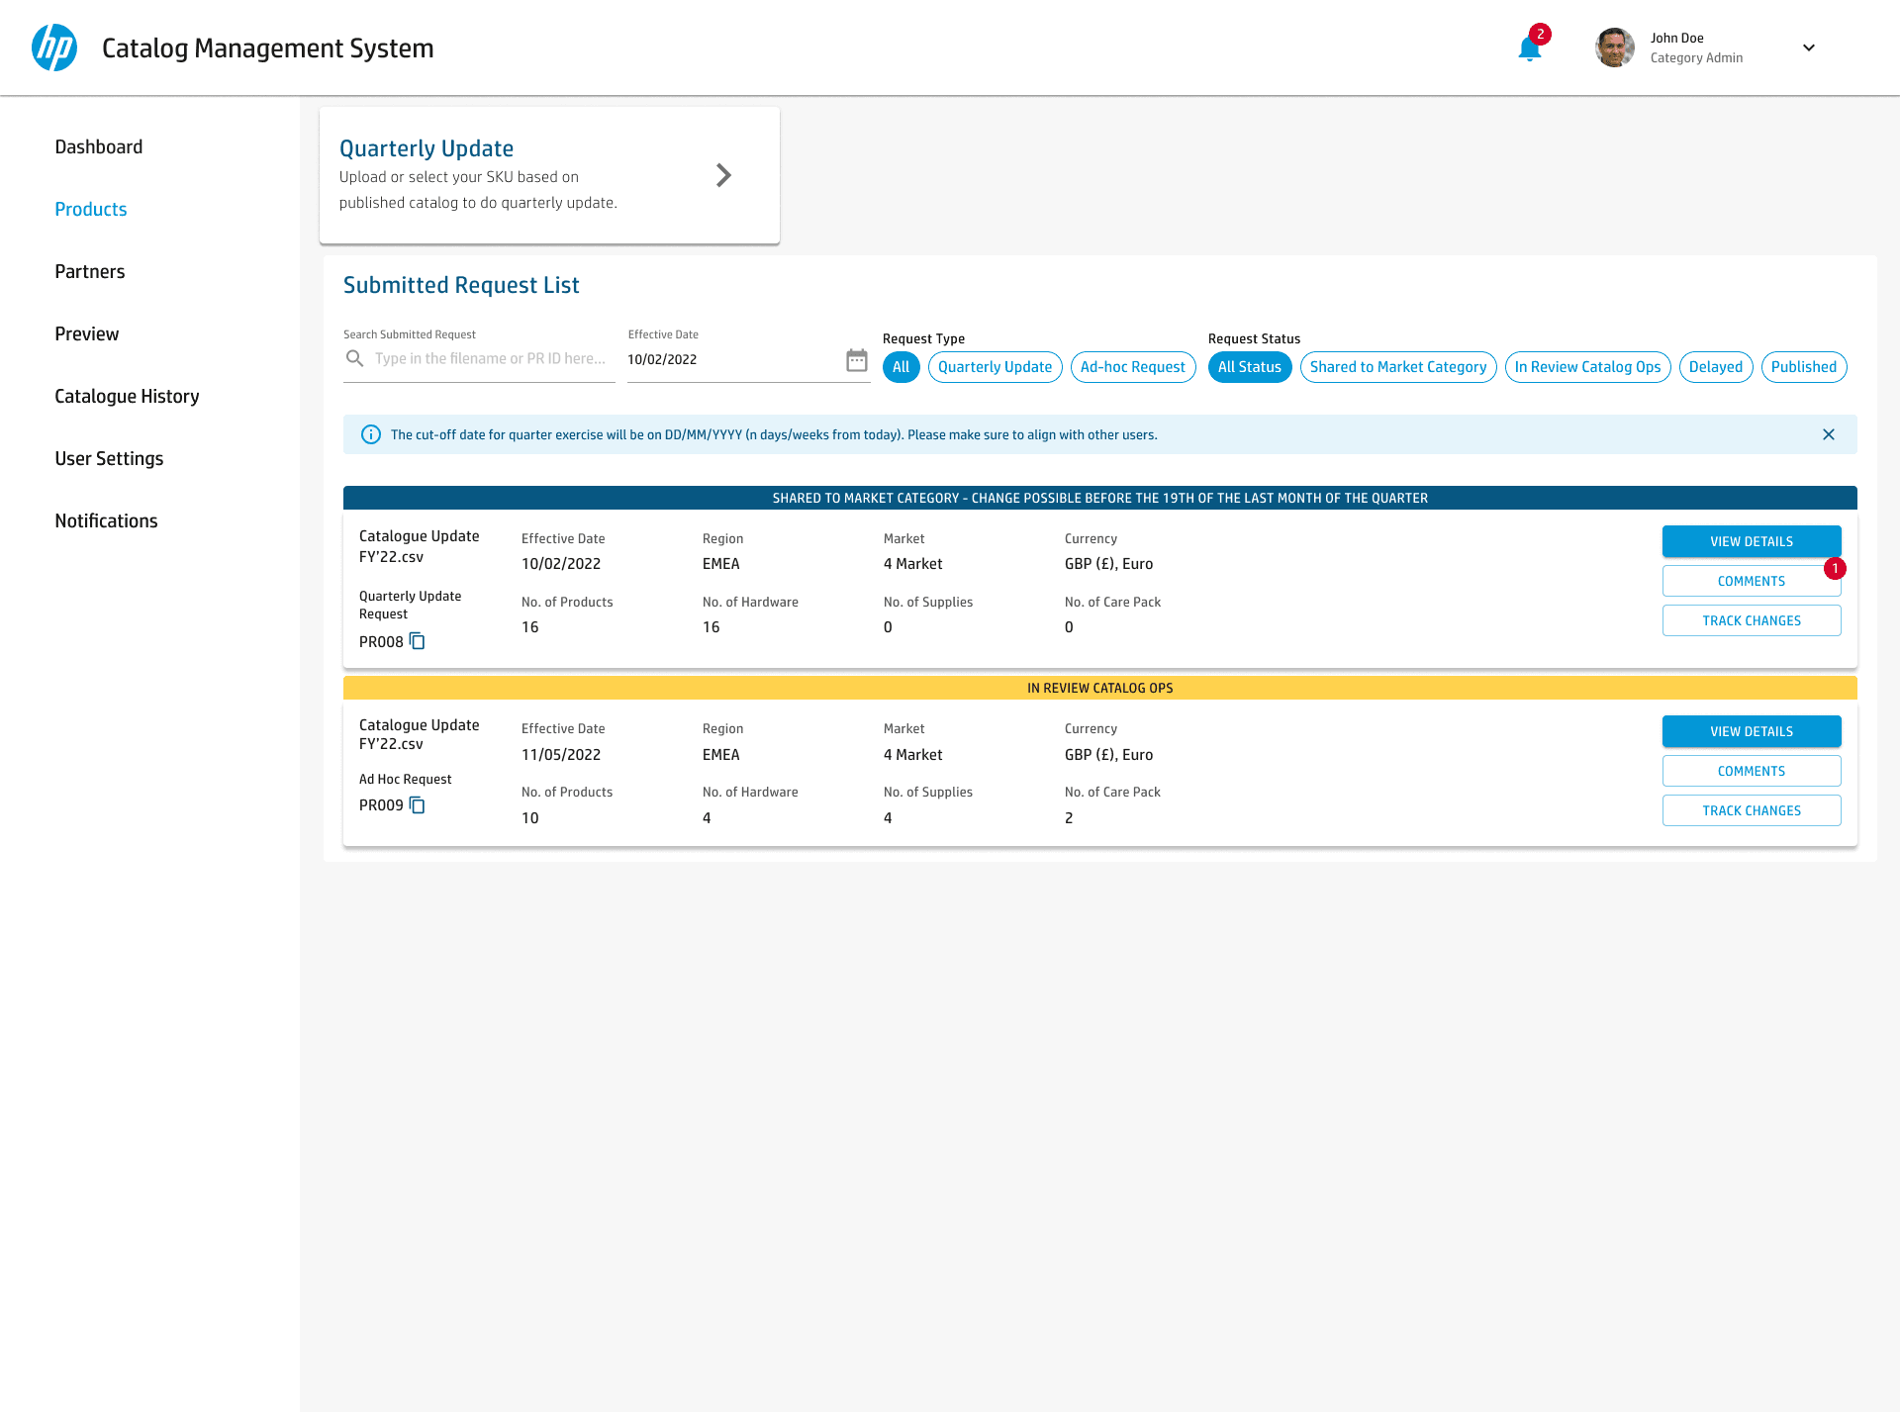Click the In Review Catalog Ops banner
The height and width of the screenshot is (1412, 1900).
(1100, 688)
